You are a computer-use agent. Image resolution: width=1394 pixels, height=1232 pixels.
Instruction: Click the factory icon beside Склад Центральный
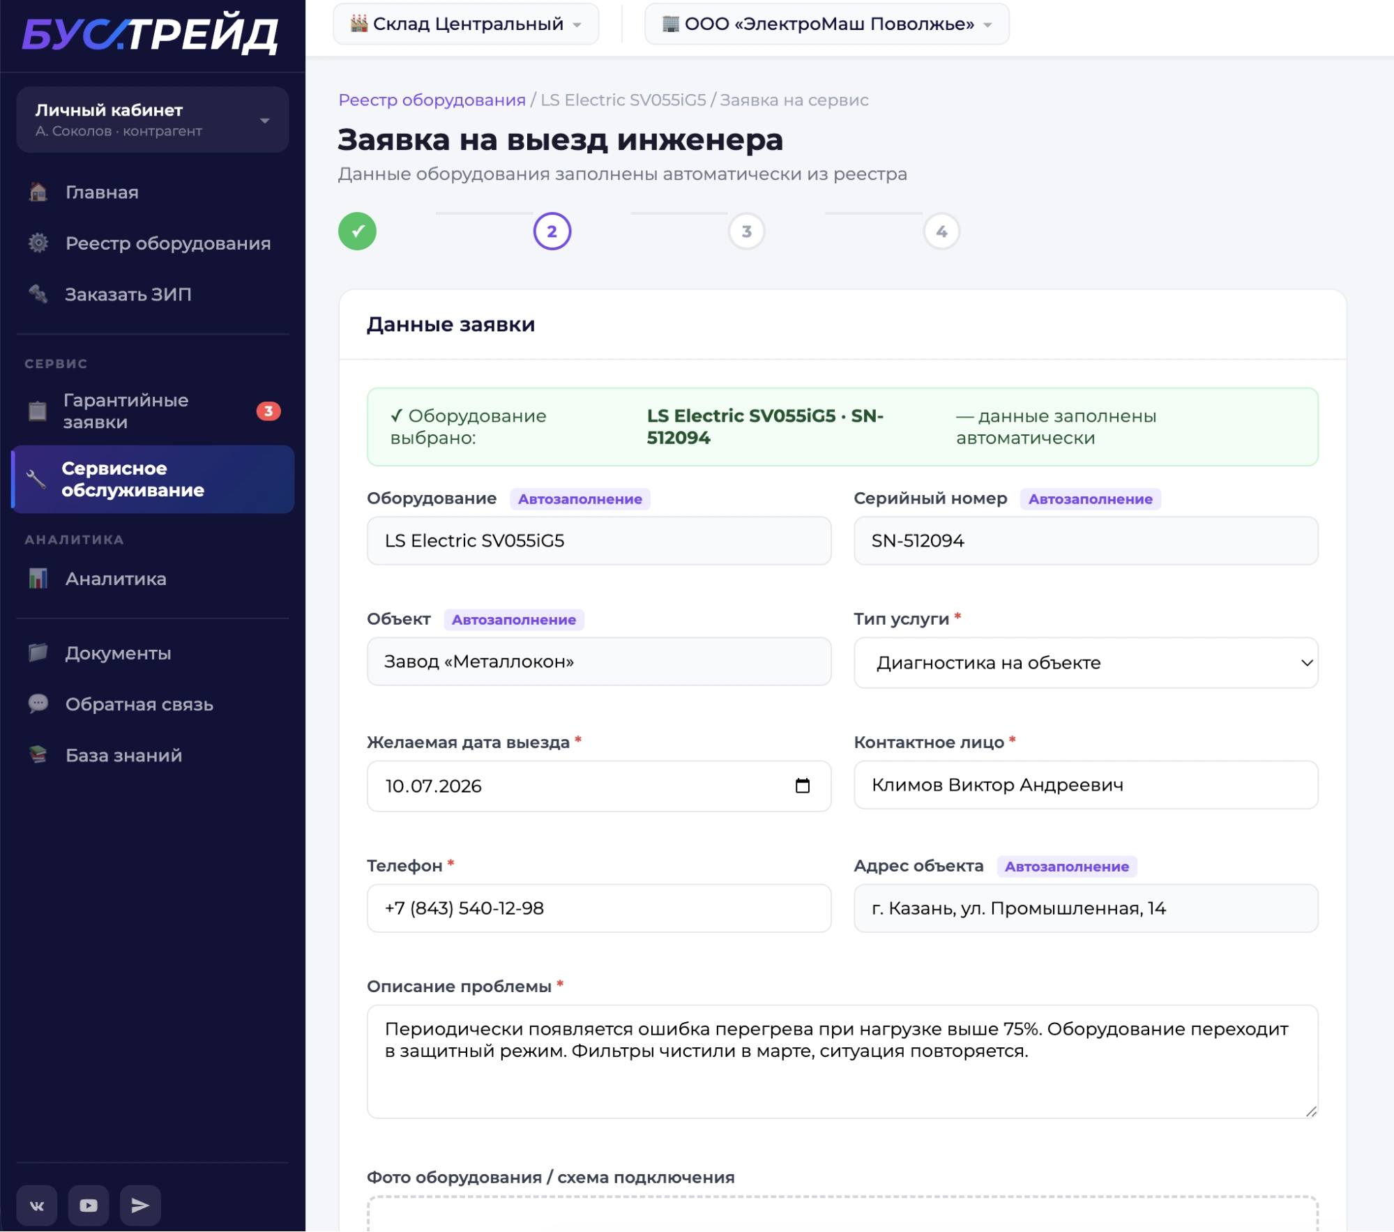pyautogui.click(x=358, y=24)
